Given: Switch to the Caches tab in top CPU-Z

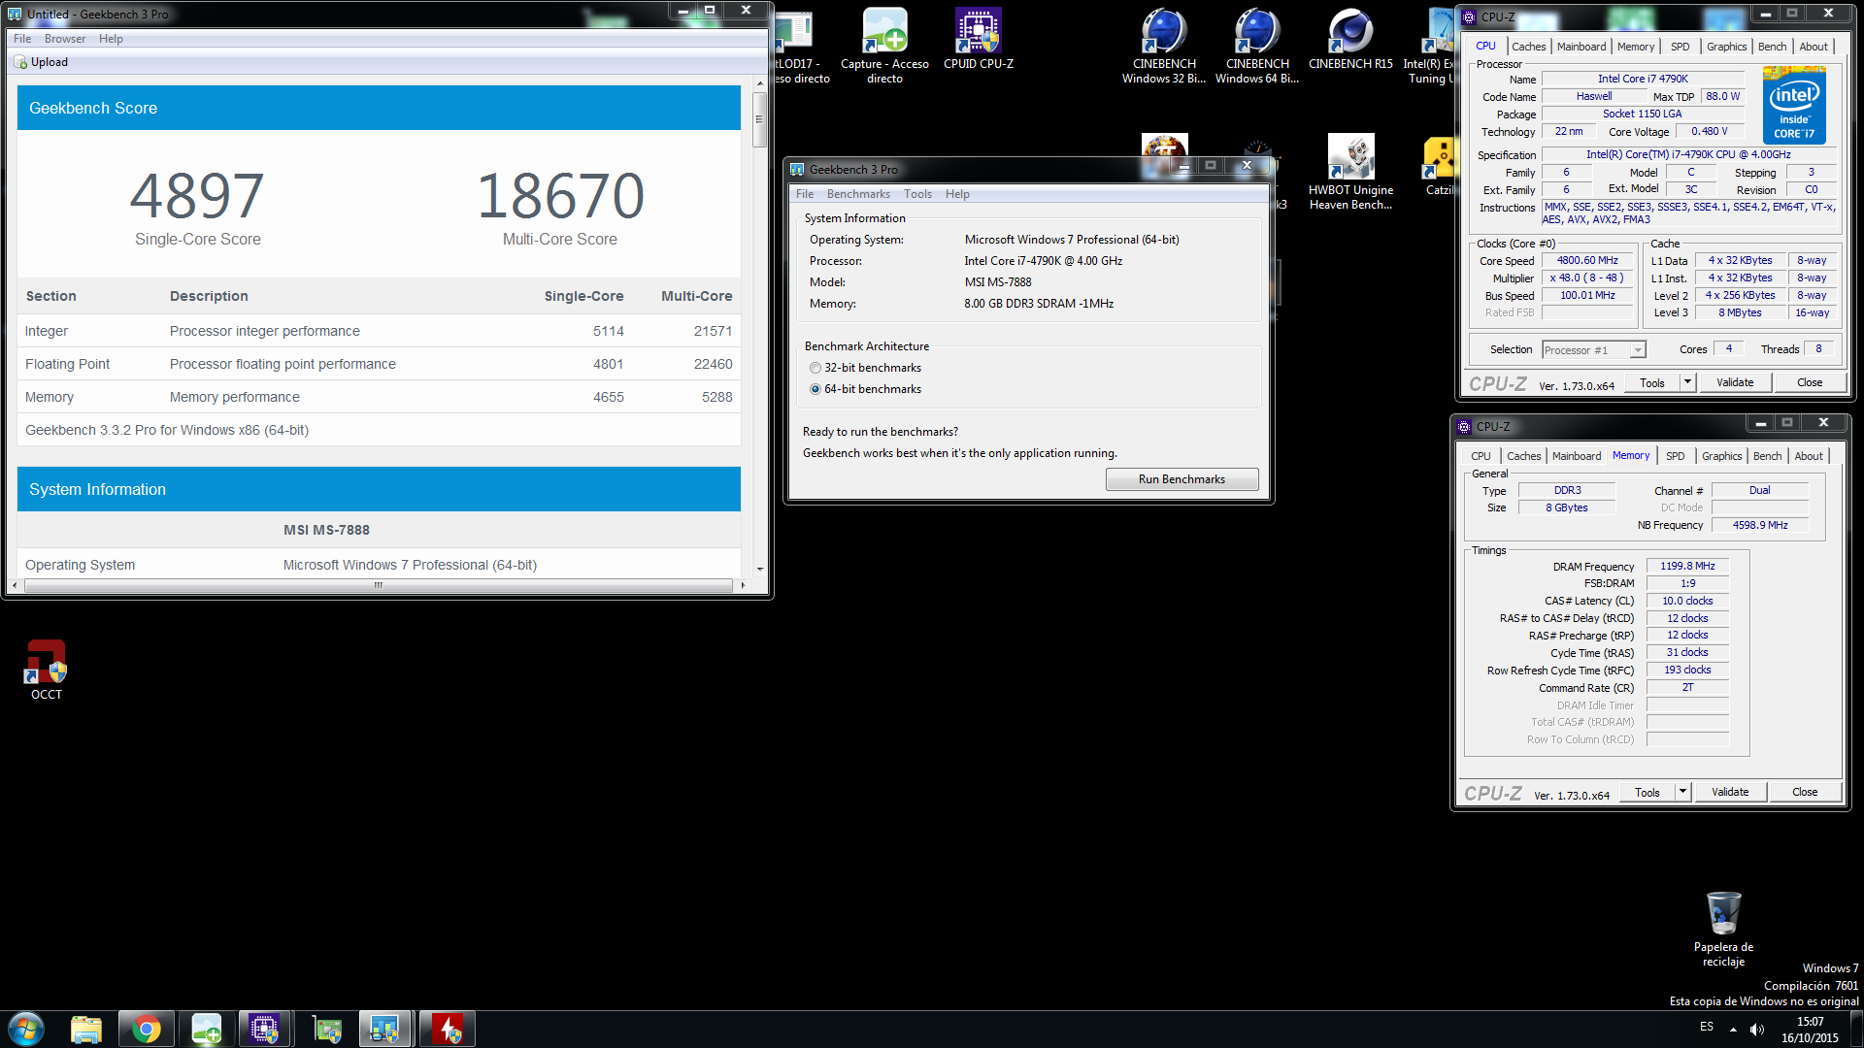Looking at the screenshot, I should (1528, 47).
